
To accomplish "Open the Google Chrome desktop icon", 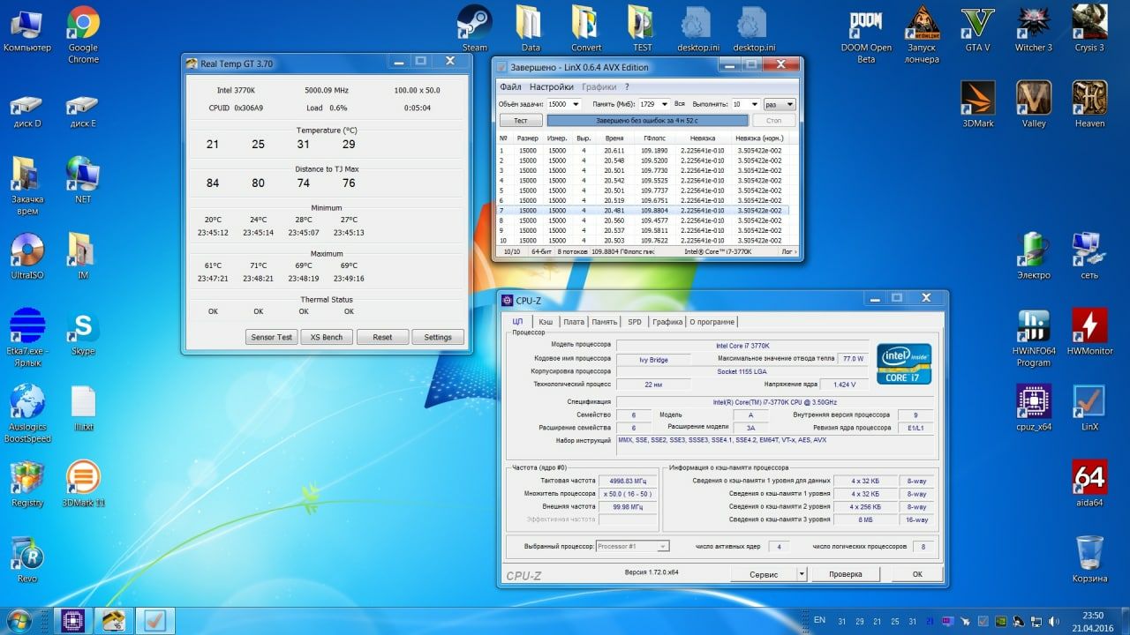I will pyautogui.click(x=83, y=35).
